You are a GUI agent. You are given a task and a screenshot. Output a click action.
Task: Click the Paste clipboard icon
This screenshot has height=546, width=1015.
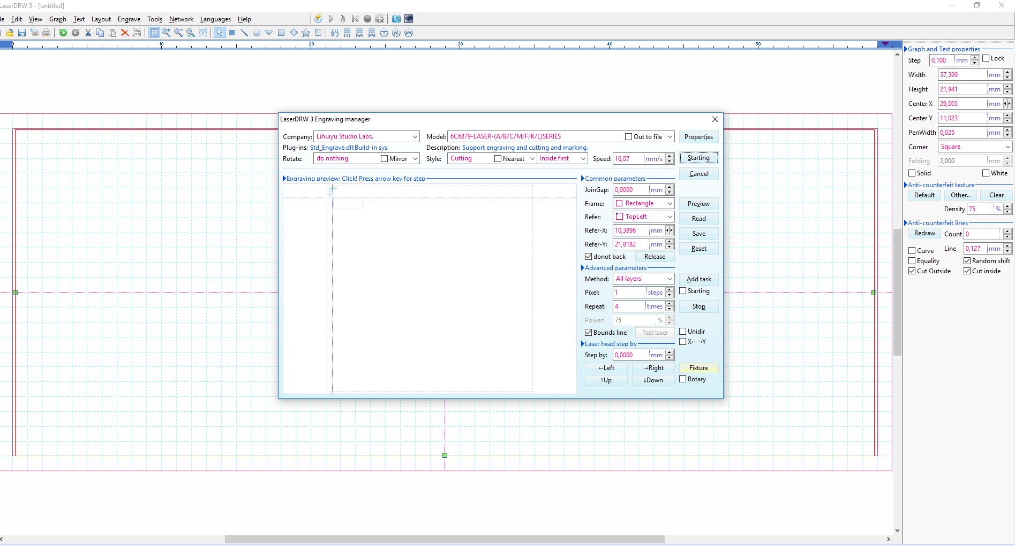pos(112,33)
